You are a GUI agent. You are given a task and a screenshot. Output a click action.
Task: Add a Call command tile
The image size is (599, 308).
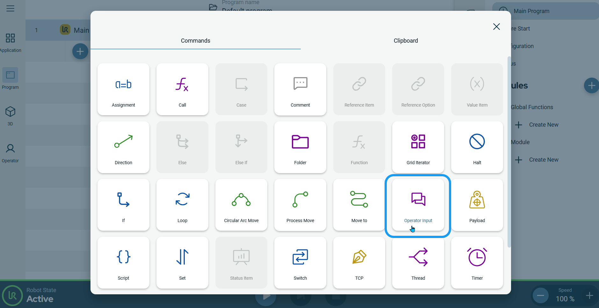[x=182, y=89]
